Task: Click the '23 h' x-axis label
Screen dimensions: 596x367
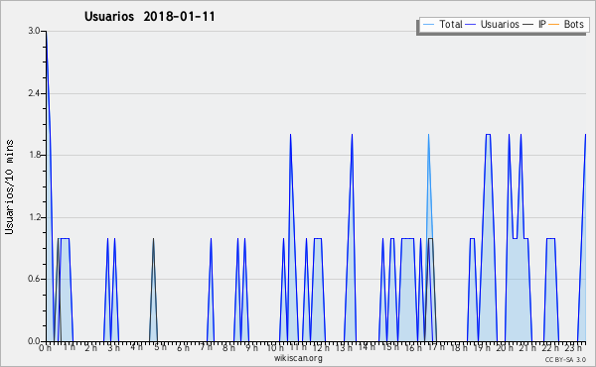Action: (573, 348)
